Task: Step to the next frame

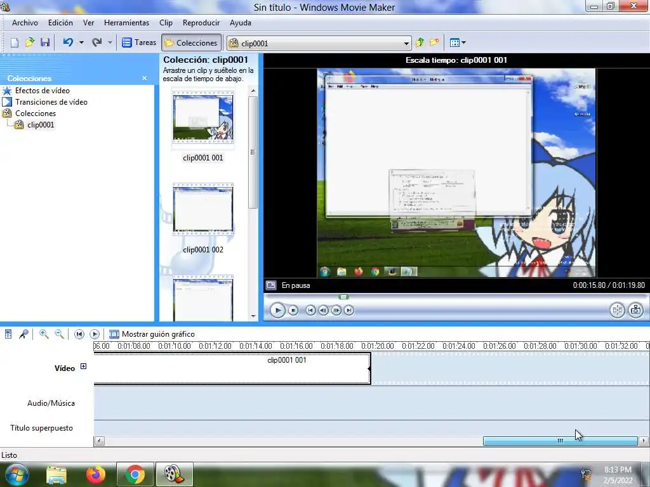Action: [x=336, y=310]
